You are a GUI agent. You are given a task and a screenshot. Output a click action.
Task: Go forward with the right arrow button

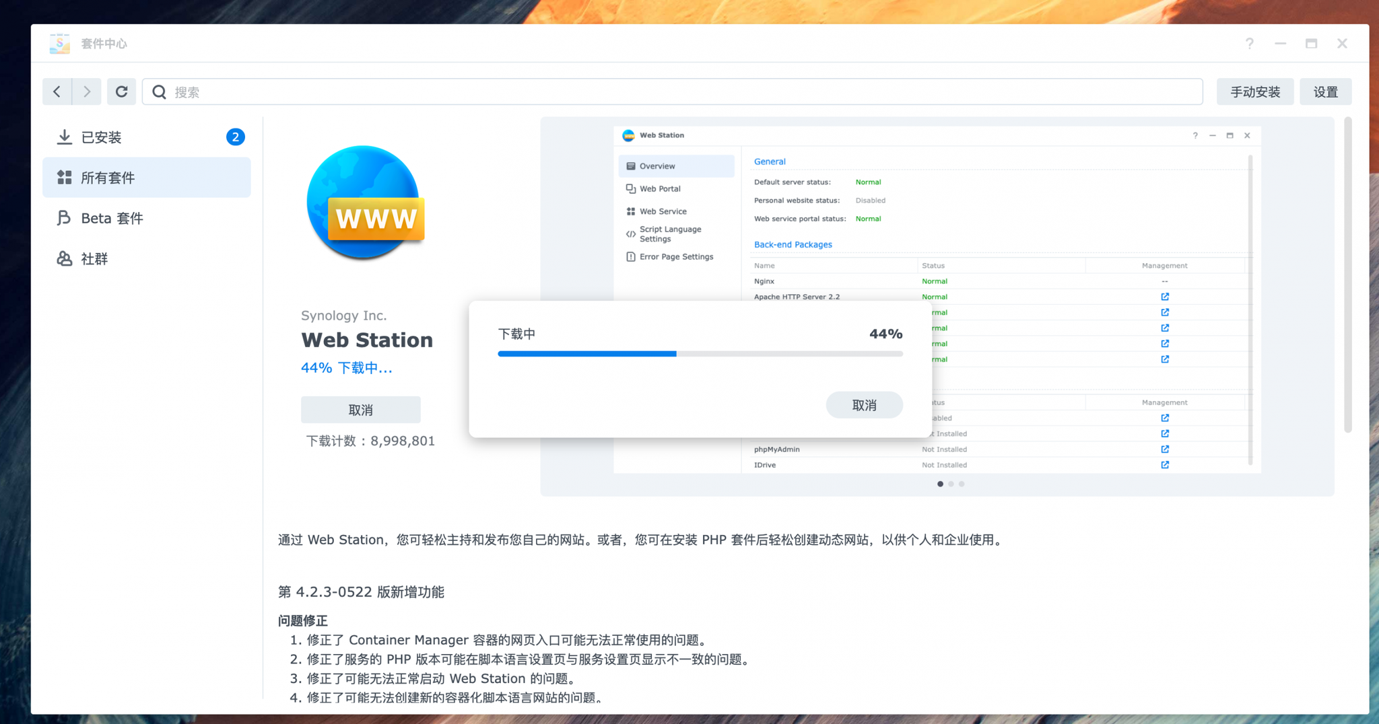tap(87, 92)
